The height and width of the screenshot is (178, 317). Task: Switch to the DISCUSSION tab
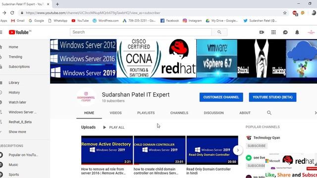tap(213, 113)
